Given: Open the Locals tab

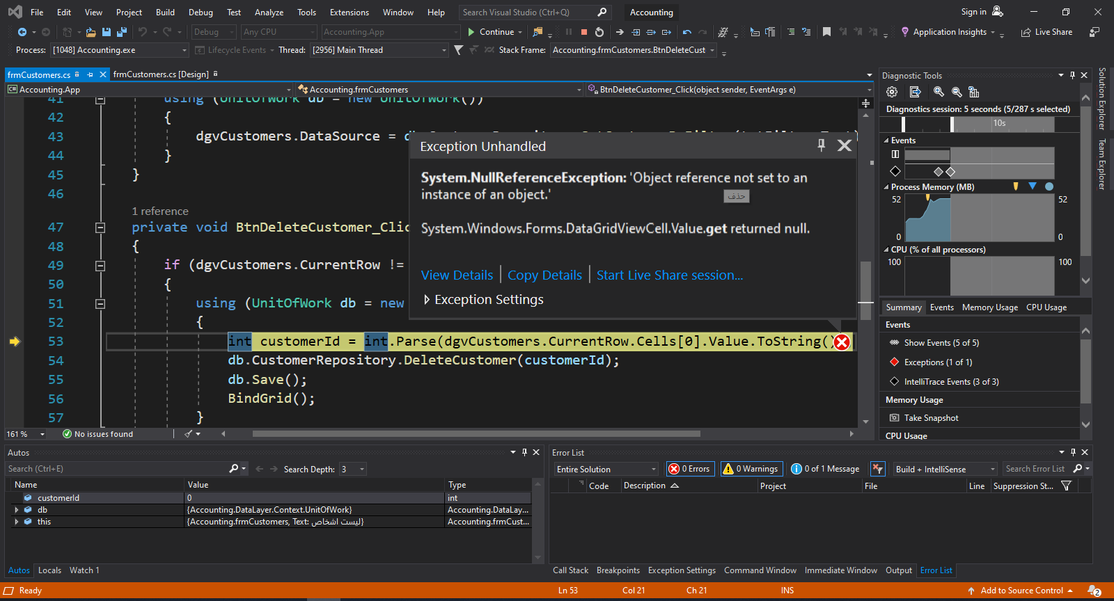Looking at the screenshot, I should (49, 570).
